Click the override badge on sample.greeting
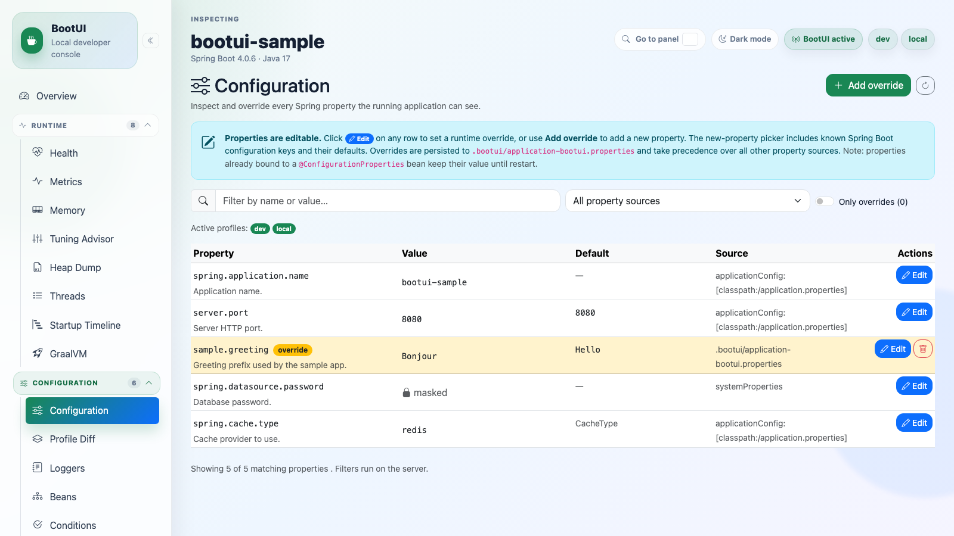954x536 pixels. tap(293, 350)
